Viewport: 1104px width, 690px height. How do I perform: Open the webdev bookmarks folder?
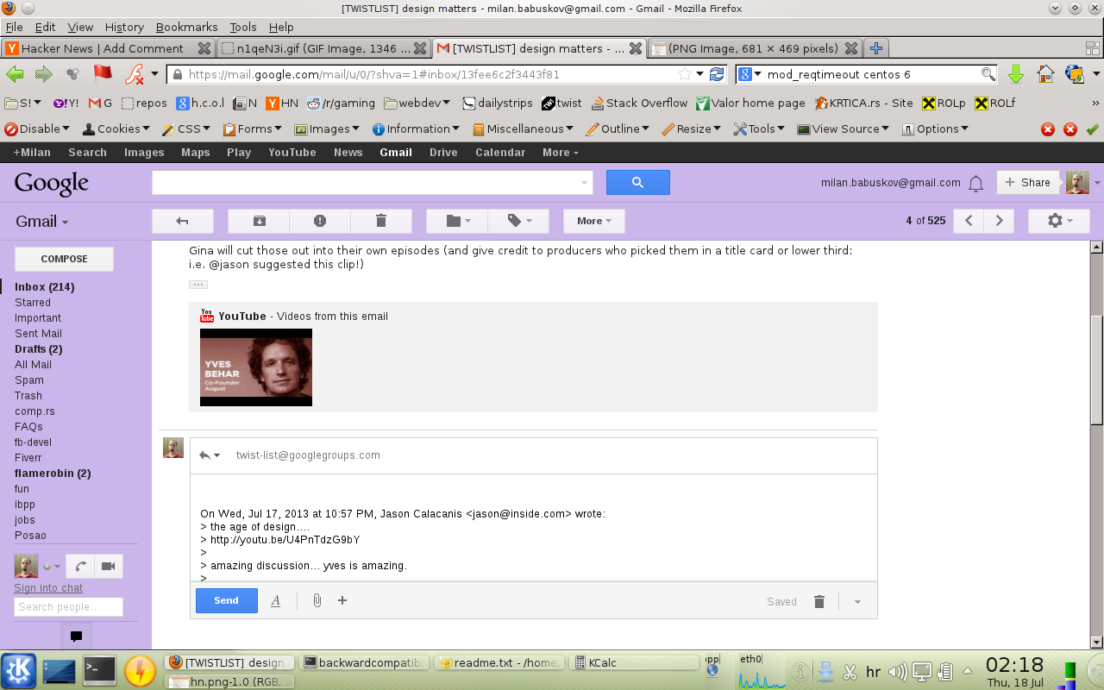tap(417, 103)
